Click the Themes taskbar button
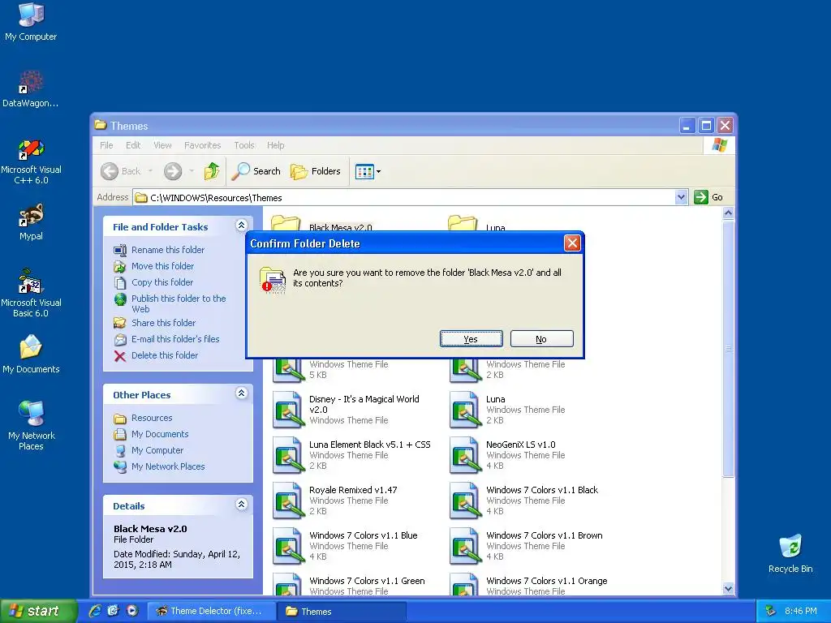The width and height of the screenshot is (831, 623). 342,611
